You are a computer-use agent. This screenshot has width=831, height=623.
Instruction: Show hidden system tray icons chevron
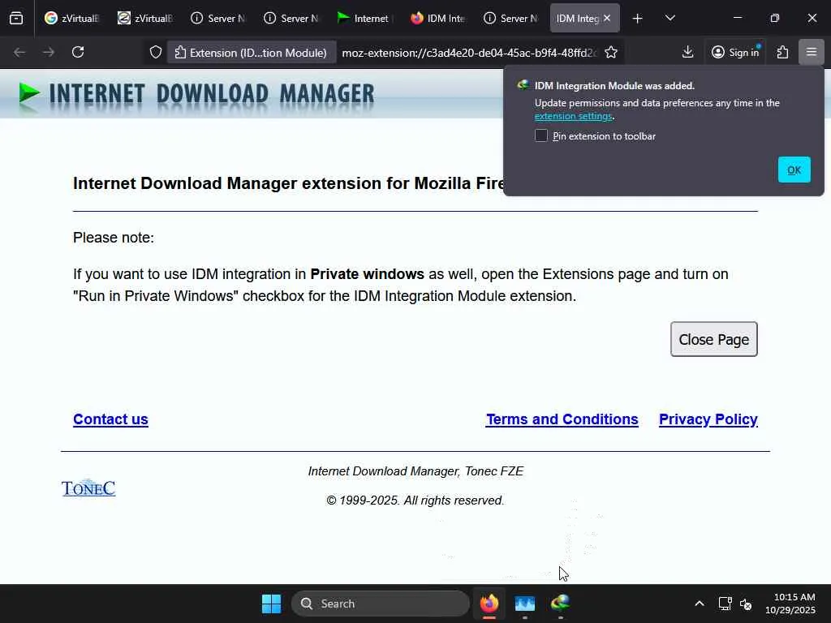[699, 604]
